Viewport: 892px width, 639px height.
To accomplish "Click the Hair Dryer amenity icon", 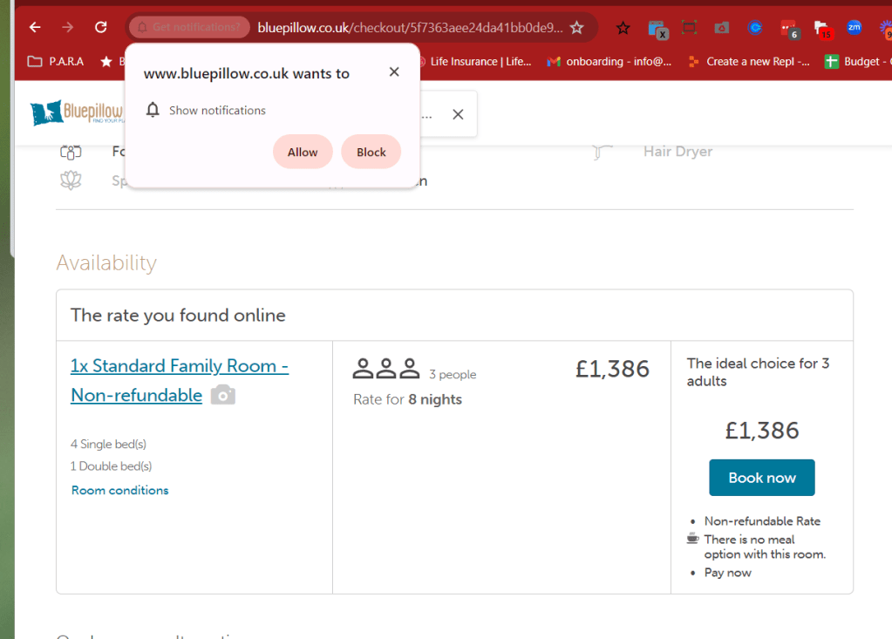I will pos(602,152).
